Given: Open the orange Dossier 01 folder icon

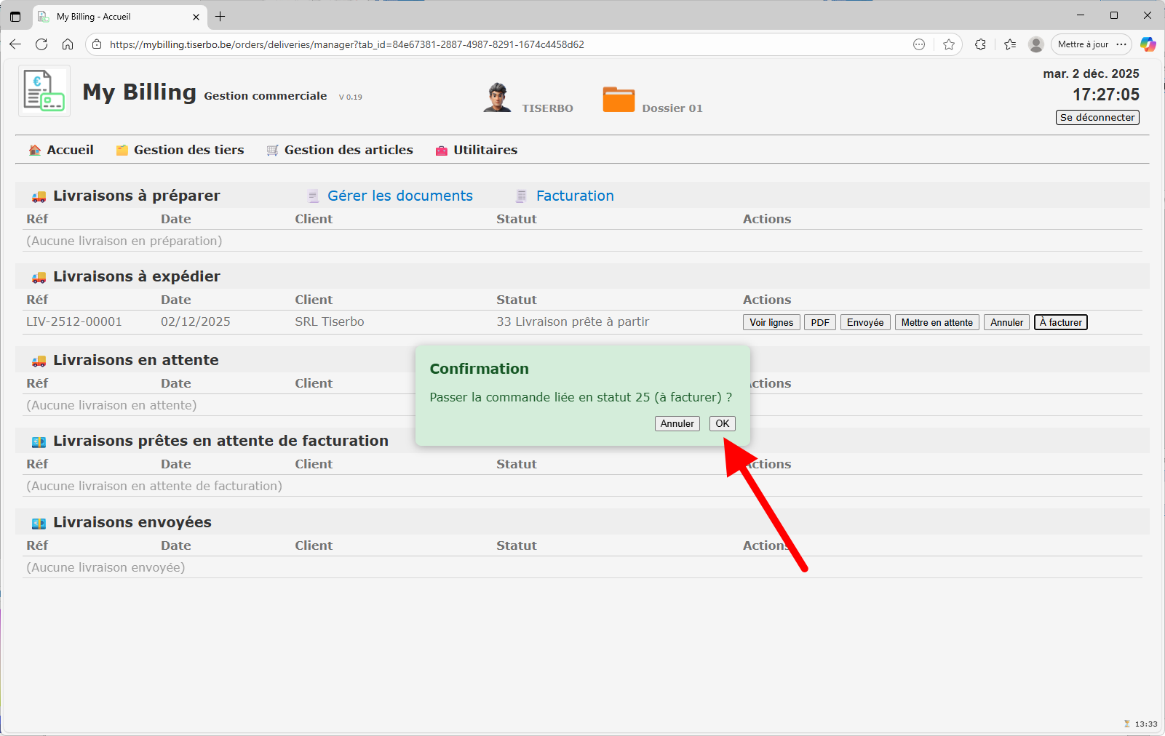Looking at the screenshot, I should [x=619, y=100].
